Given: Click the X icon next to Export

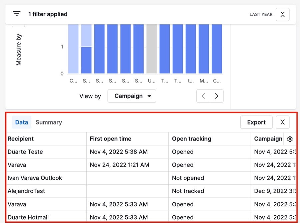Looking at the screenshot, I should click(282, 122).
